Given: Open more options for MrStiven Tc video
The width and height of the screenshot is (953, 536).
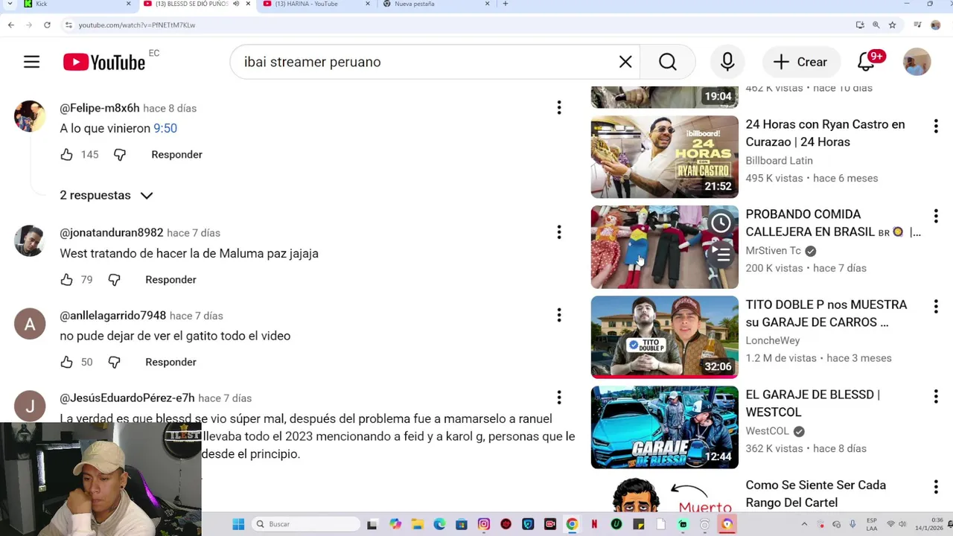Looking at the screenshot, I should (936, 216).
